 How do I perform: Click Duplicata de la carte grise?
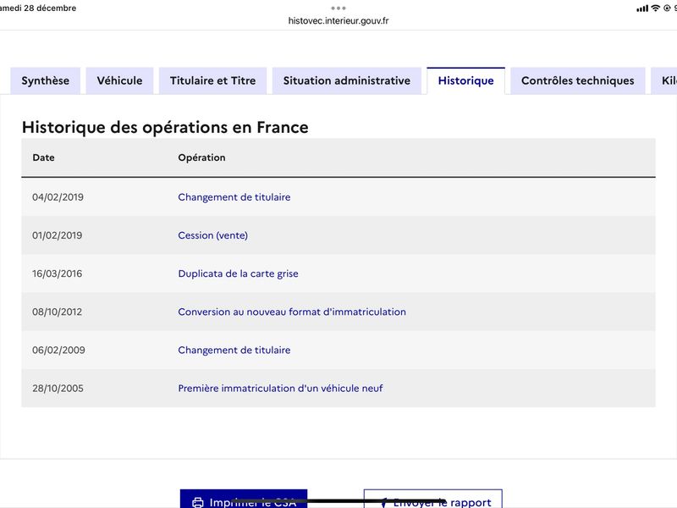tap(238, 273)
